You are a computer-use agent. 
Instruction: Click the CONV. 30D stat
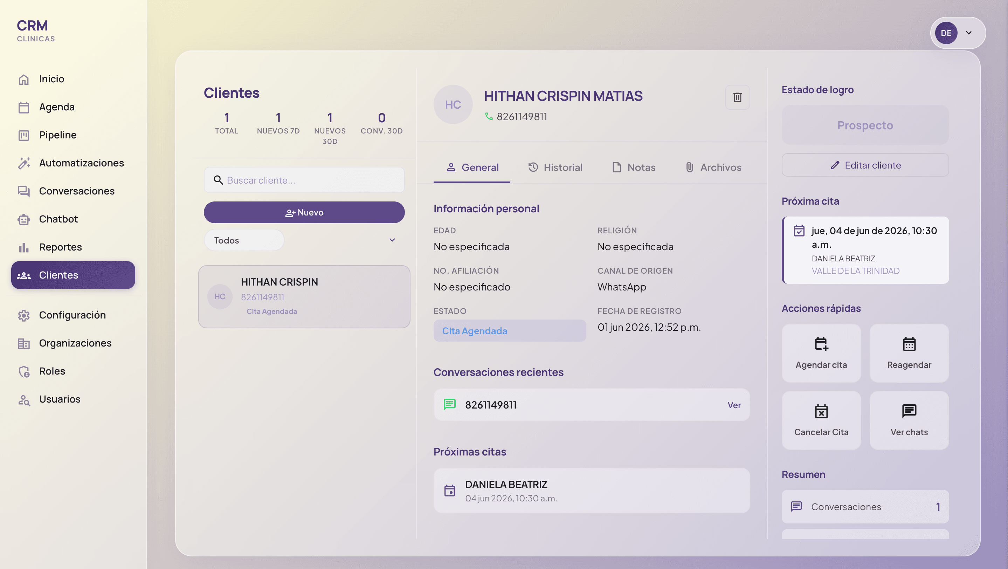click(x=381, y=123)
